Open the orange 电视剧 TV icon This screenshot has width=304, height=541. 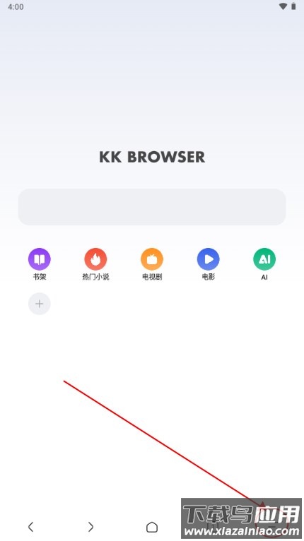coord(152,259)
